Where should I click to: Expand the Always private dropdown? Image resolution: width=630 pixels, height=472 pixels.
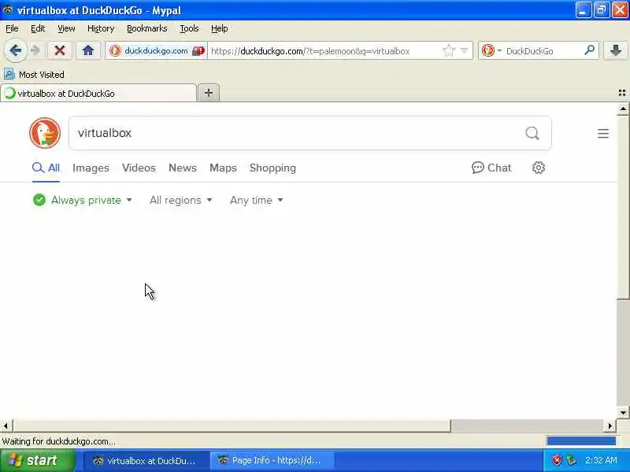tap(83, 200)
